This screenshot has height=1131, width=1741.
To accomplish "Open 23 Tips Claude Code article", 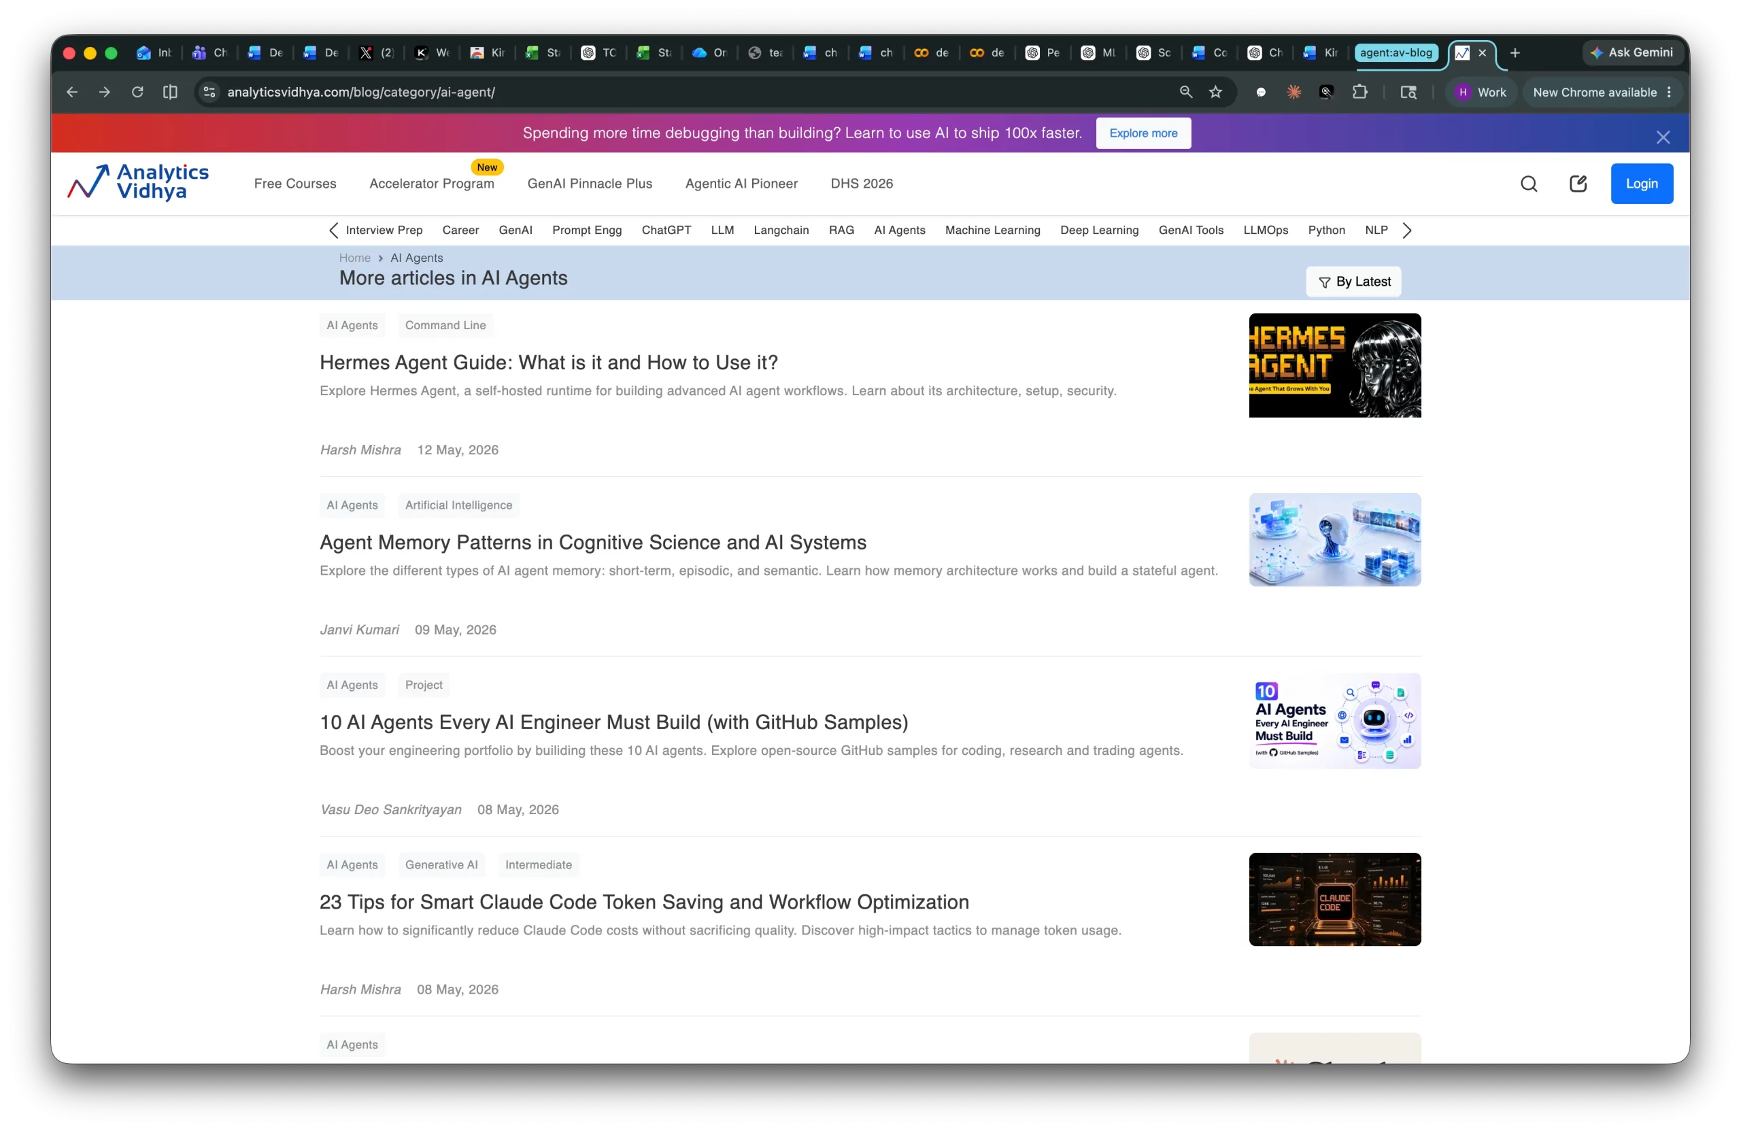I will [x=644, y=902].
